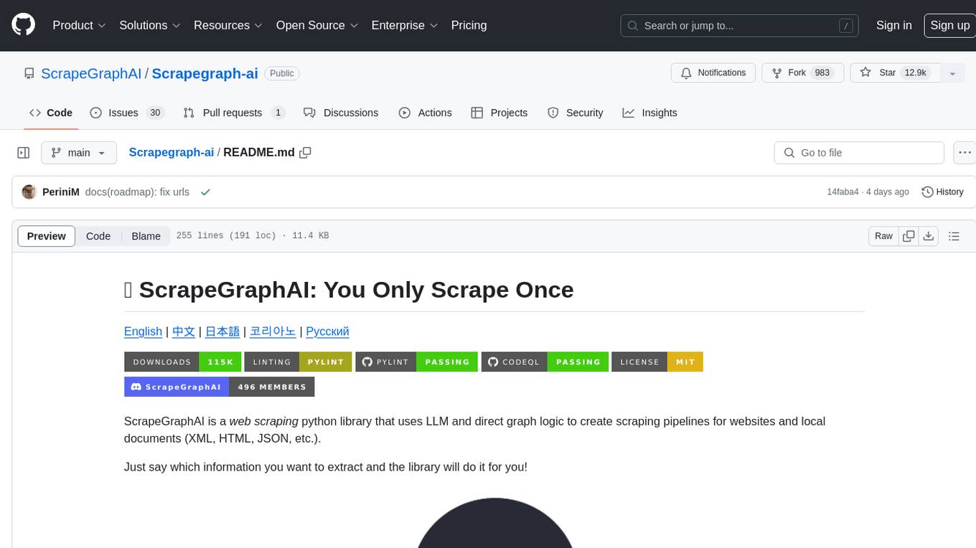Open the Security tab
Screen dimensions: 976x548
click(x=576, y=113)
